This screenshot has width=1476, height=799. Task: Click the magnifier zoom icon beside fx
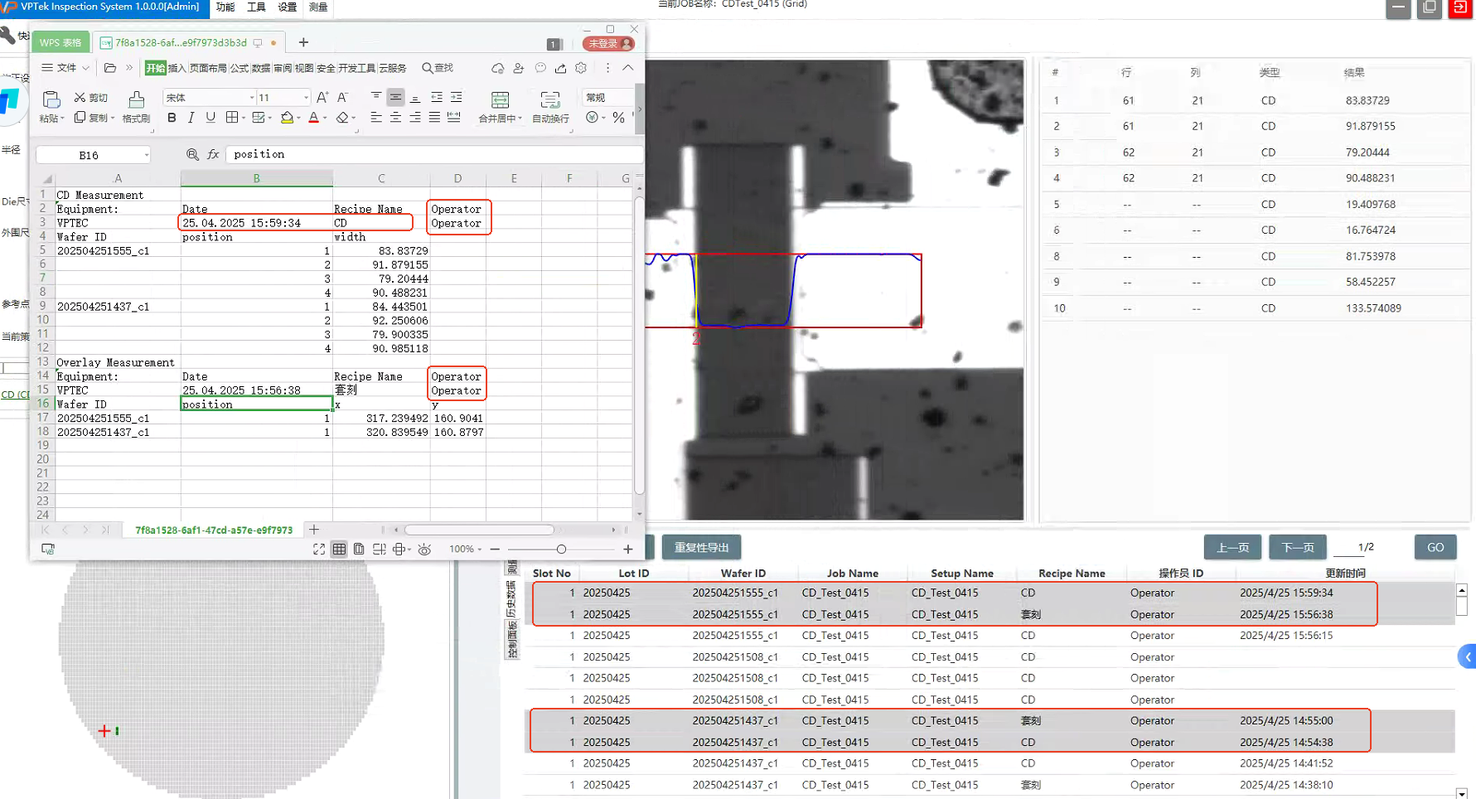192,154
